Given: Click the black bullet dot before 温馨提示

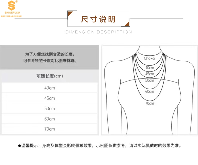Looking at the screenshot, I should coord(19,145).
